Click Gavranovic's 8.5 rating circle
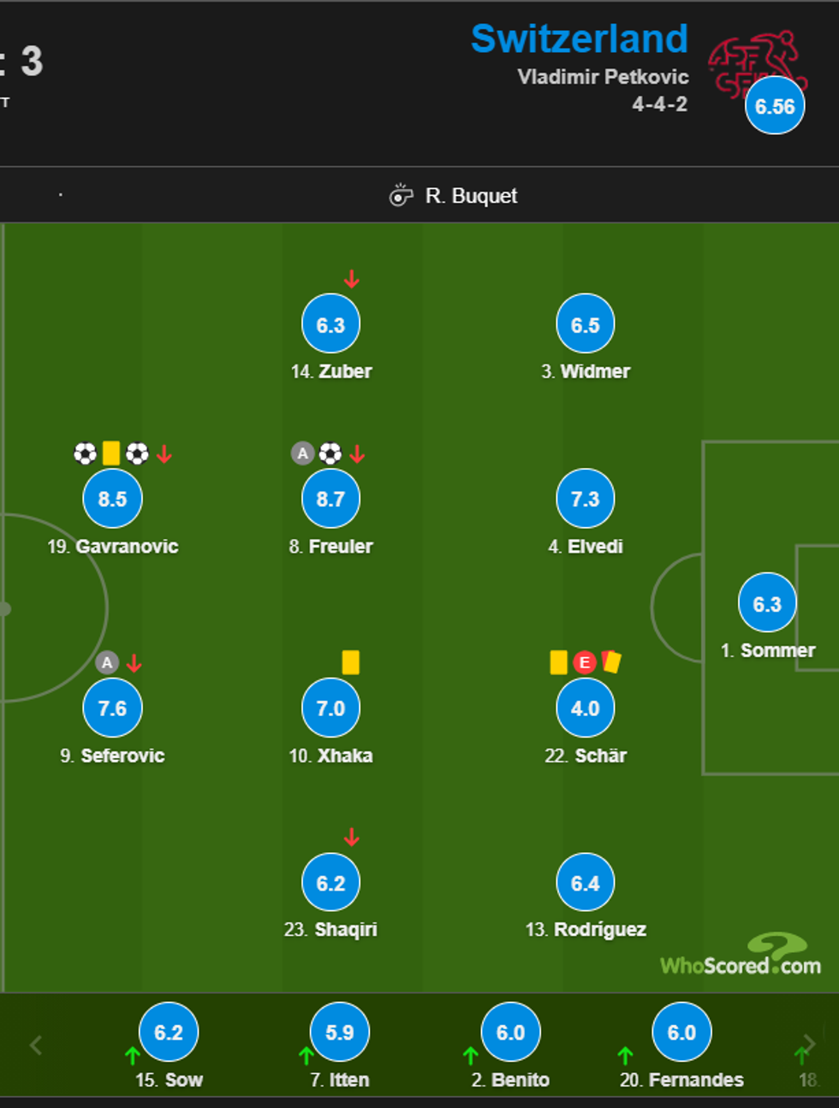 (x=112, y=499)
